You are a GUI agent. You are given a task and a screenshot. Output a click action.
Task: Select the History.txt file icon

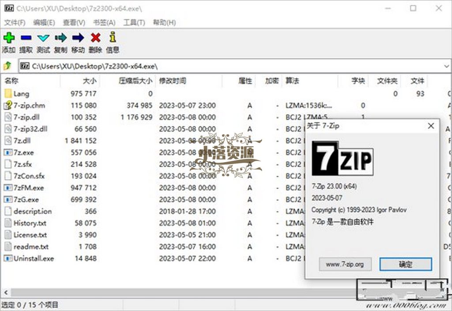pos(8,223)
